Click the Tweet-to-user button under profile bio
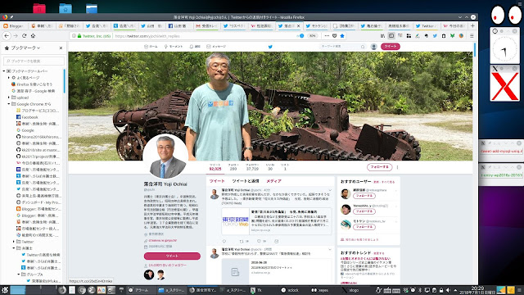The width and height of the screenshot is (524, 295). [172, 256]
